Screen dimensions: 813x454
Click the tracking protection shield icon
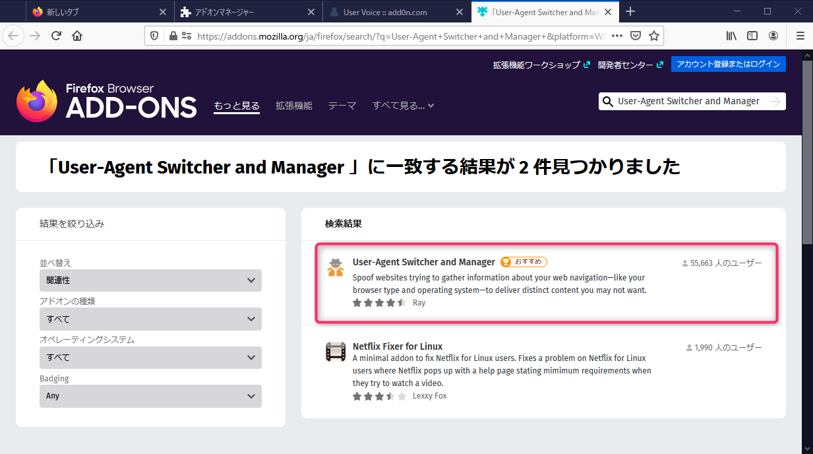coord(154,36)
